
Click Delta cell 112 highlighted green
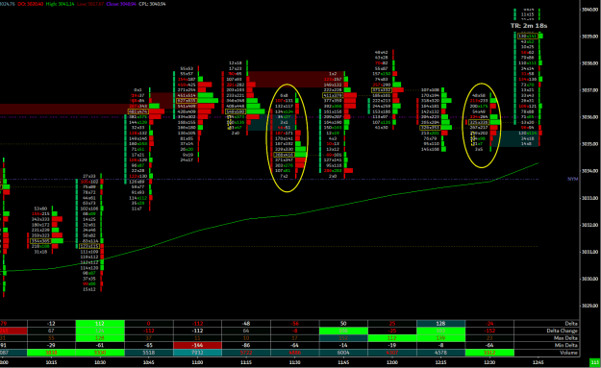(100, 324)
